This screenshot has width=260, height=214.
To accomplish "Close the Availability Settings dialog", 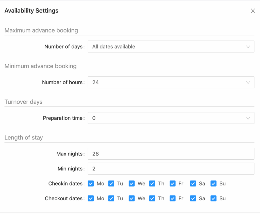I will (x=253, y=11).
